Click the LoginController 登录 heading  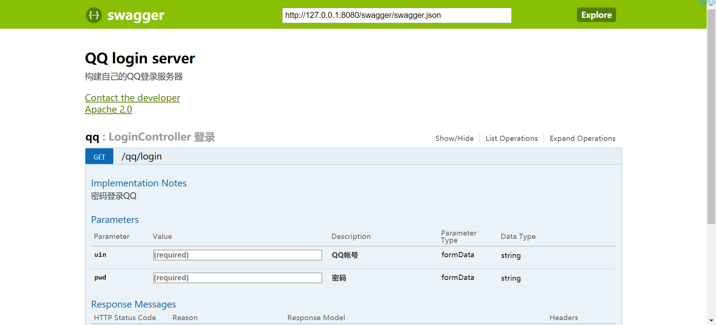(162, 137)
